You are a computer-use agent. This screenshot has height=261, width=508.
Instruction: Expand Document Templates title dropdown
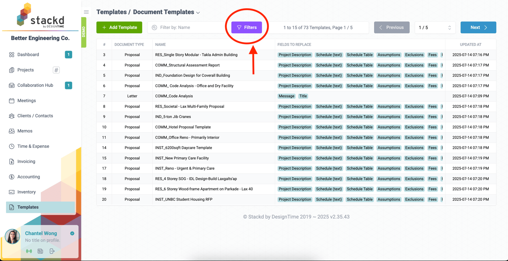[198, 13]
